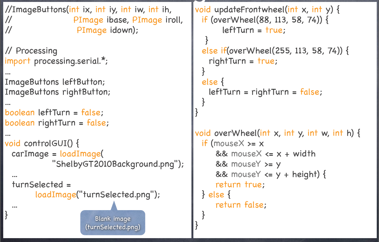Click 'boolean leftTurn = false;' line
Viewport: 379px width, 242px height.
point(54,113)
